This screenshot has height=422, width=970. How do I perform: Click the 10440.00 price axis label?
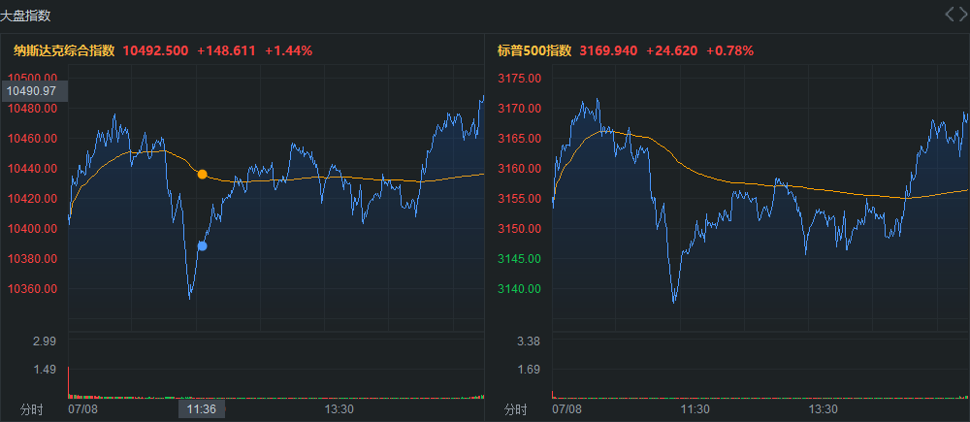click(32, 168)
